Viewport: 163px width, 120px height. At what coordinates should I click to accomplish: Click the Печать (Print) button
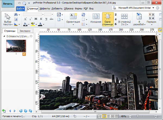pyautogui.click(x=7, y=3)
